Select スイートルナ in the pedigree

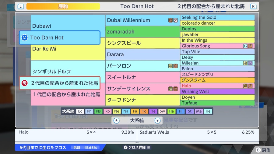(142, 77)
